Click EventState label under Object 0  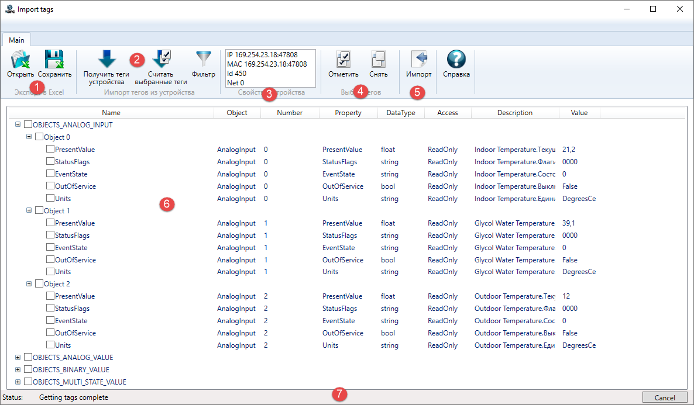[x=71, y=174]
